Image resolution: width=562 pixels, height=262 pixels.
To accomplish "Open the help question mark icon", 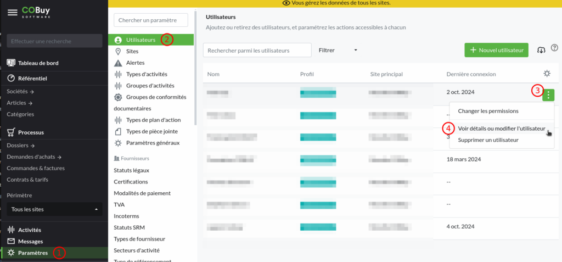I will [x=554, y=49].
